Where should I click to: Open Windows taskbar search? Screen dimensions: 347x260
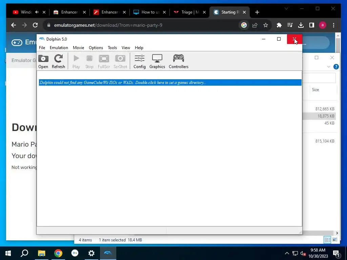(24, 253)
